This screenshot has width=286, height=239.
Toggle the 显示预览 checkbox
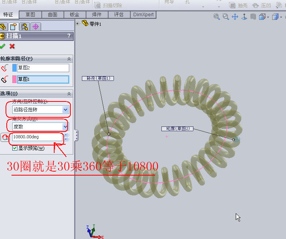click(15, 148)
